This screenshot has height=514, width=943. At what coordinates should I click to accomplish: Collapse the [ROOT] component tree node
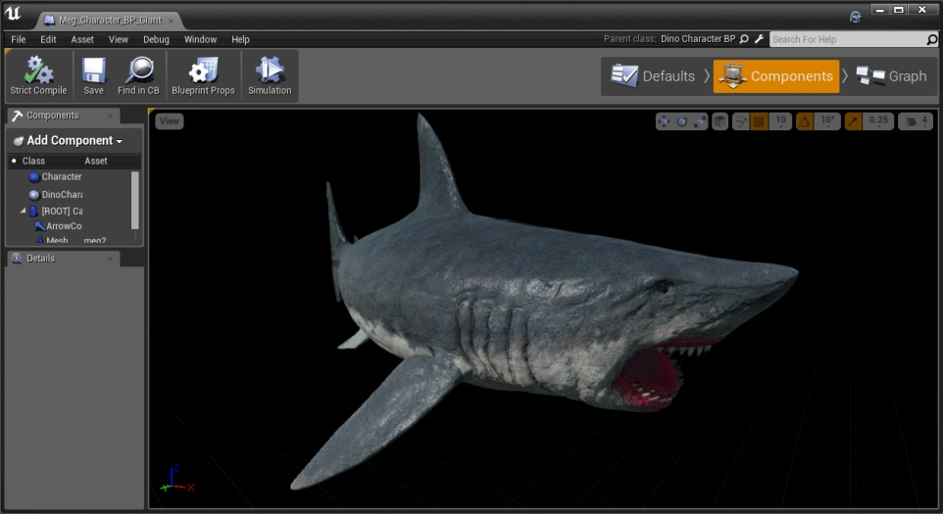pyautogui.click(x=24, y=211)
